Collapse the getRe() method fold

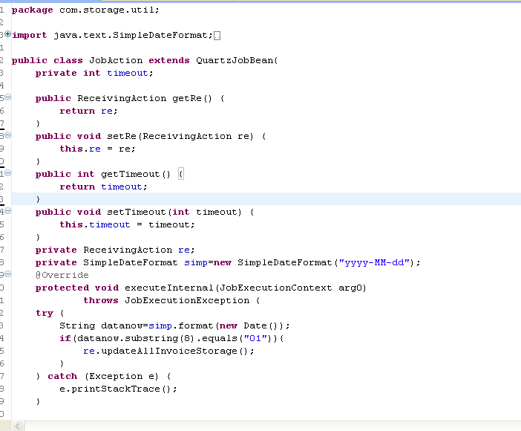(7, 97)
